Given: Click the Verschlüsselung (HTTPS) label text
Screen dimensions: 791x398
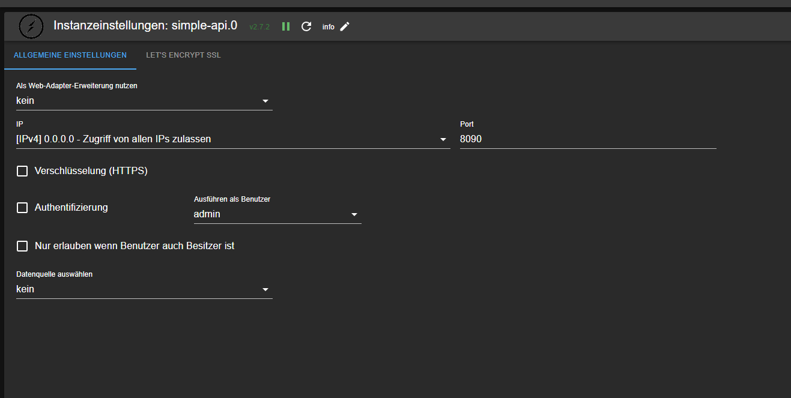Looking at the screenshot, I should [x=91, y=171].
